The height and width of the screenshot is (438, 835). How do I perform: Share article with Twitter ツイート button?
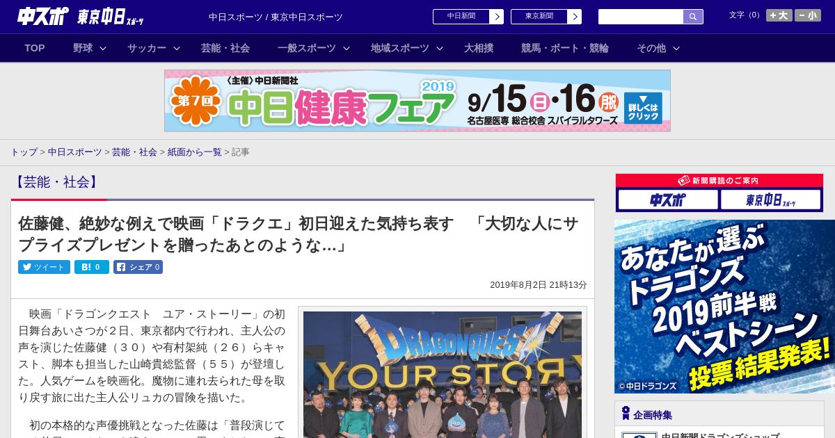pos(44,267)
